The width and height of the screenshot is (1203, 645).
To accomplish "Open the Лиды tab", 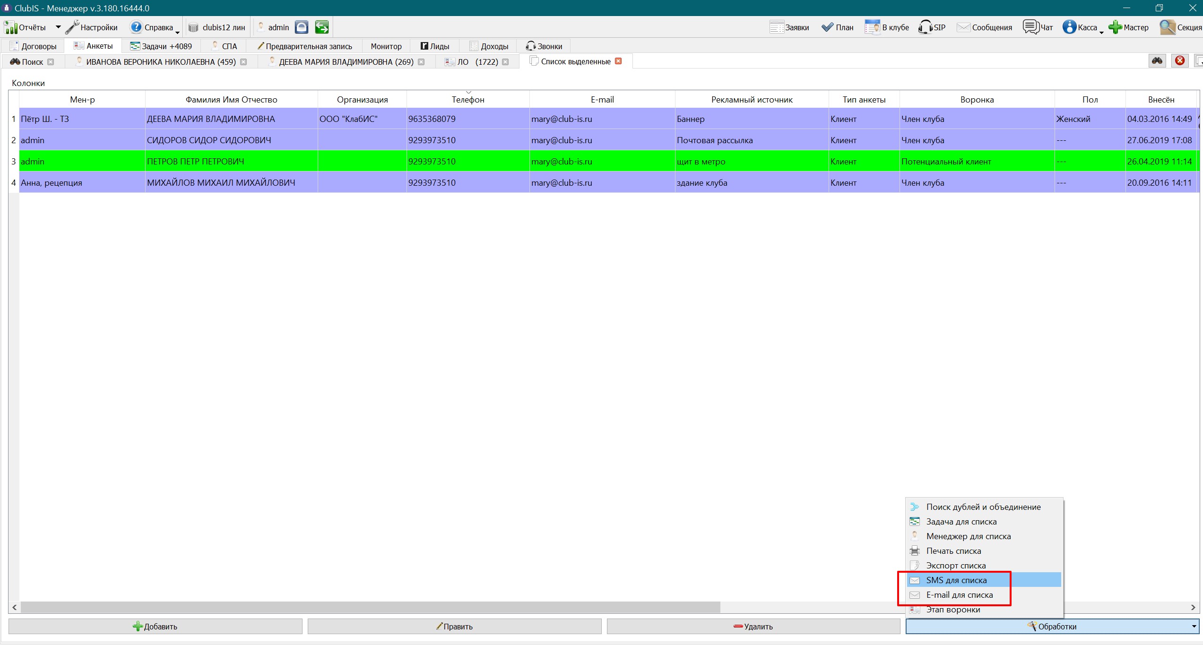I will click(435, 46).
